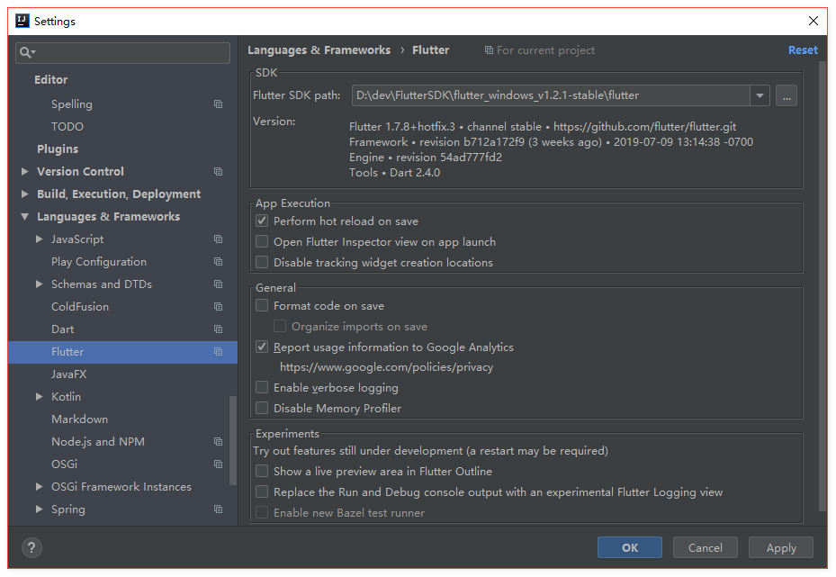Viewport: 836px width, 577px height.
Task: Expand the Spring node
Action: 39,509
